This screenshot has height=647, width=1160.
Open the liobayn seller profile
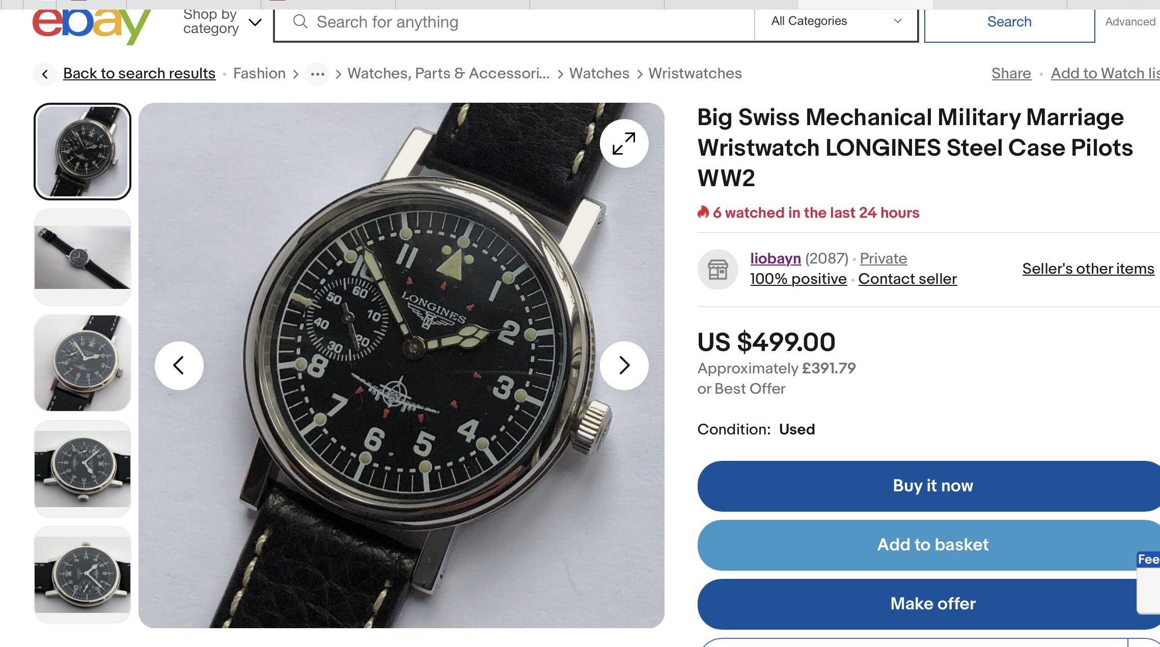coord(775,258)
